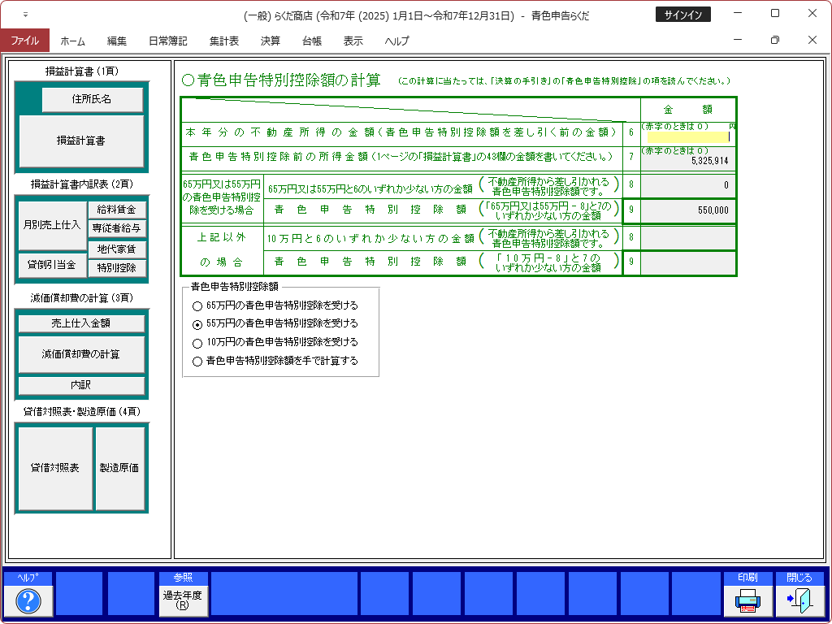Click the printer icon to print
Viewport: 832px width, 624px height.
(747, 601)
